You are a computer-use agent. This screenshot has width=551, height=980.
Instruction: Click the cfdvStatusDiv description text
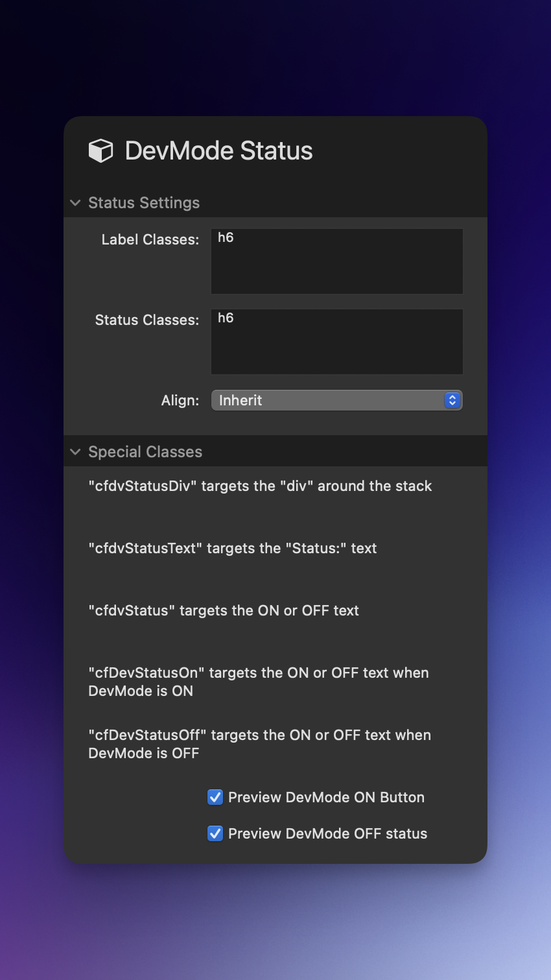pos(260,486)
